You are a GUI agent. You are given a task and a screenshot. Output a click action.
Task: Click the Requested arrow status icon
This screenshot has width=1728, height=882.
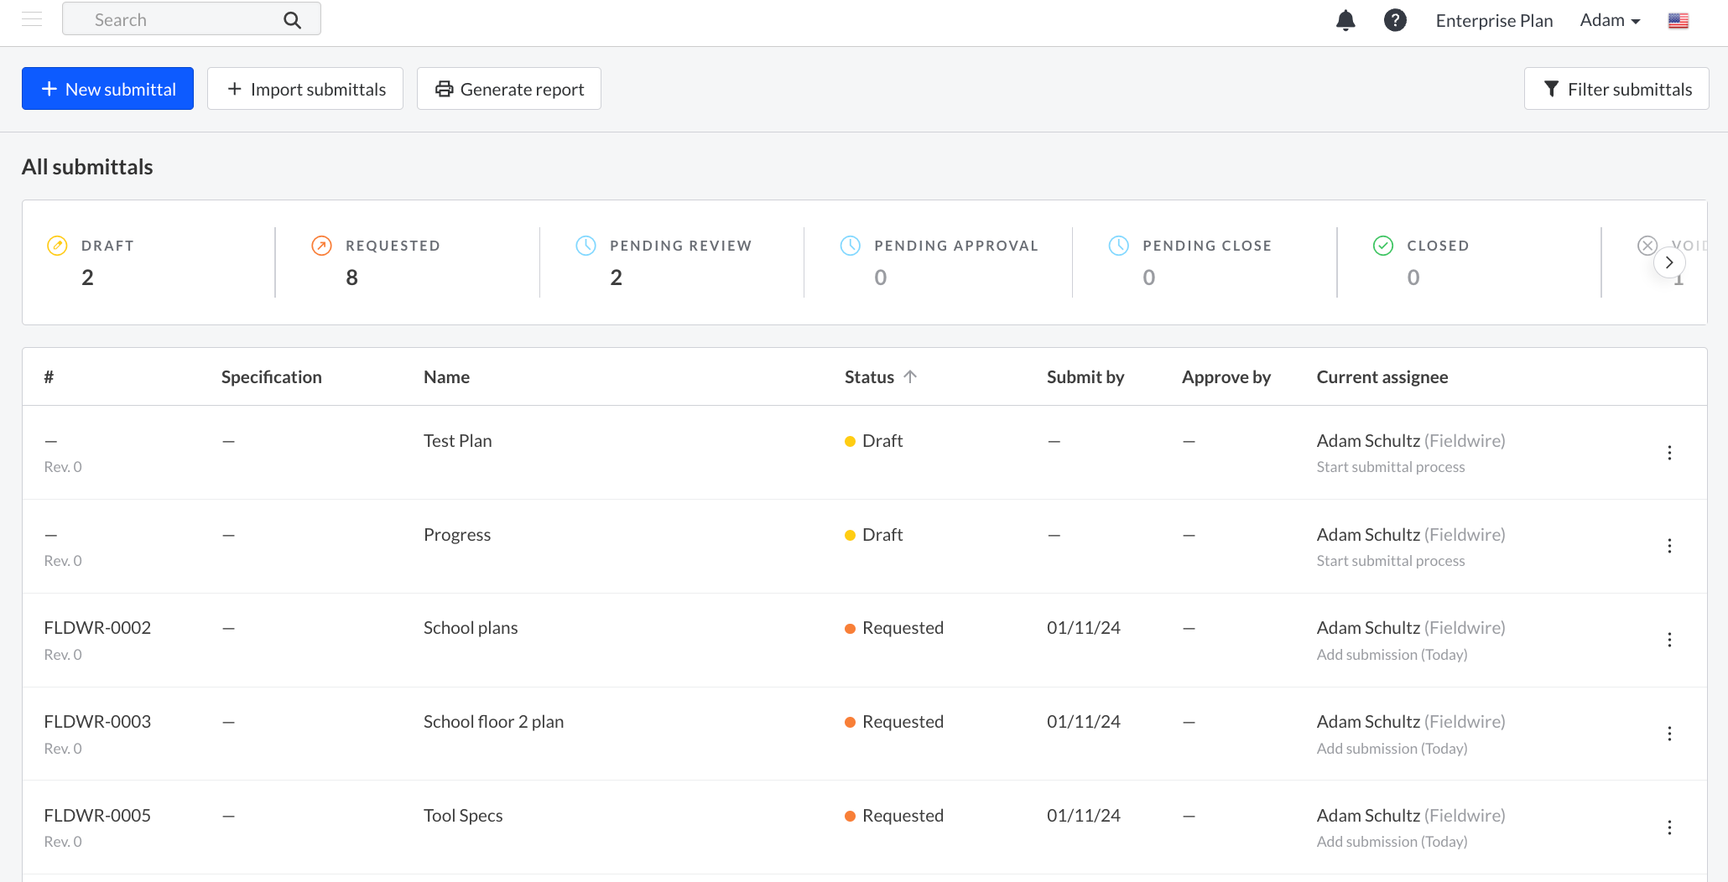point(321,246)
